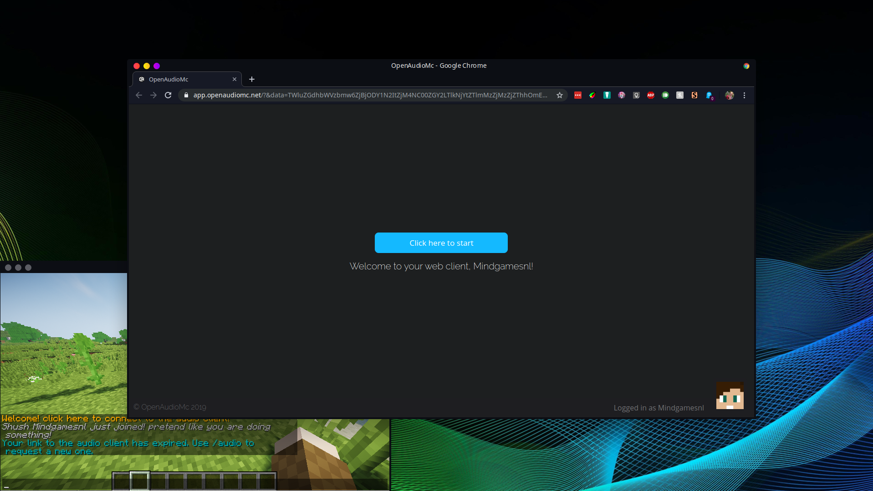Open the Chrome three-dot settings menu
Screen dimensions: 873x491
point(745,95)
